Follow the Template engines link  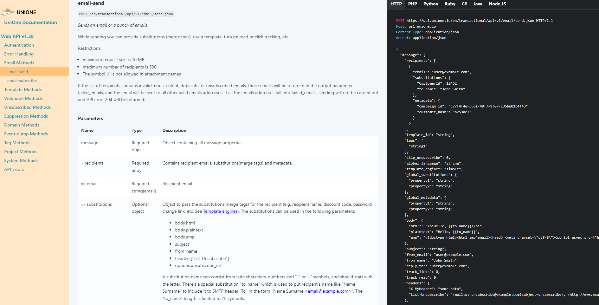pyautogui.click(x=220, y=211)
